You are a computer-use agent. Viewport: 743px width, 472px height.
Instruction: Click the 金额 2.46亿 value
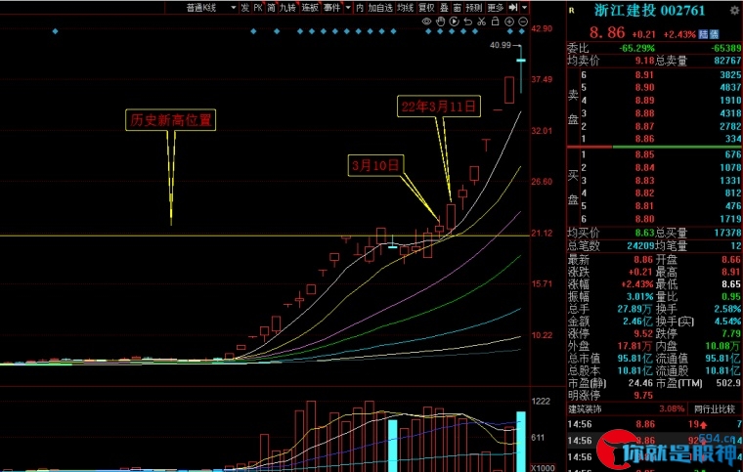637,322
